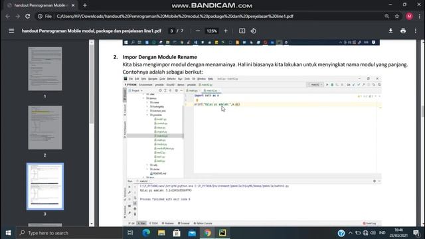Bookmark this page with the star icon
The width and height of the screenshot is (425, 239).
pyautogui.click(x=397, y=16)
